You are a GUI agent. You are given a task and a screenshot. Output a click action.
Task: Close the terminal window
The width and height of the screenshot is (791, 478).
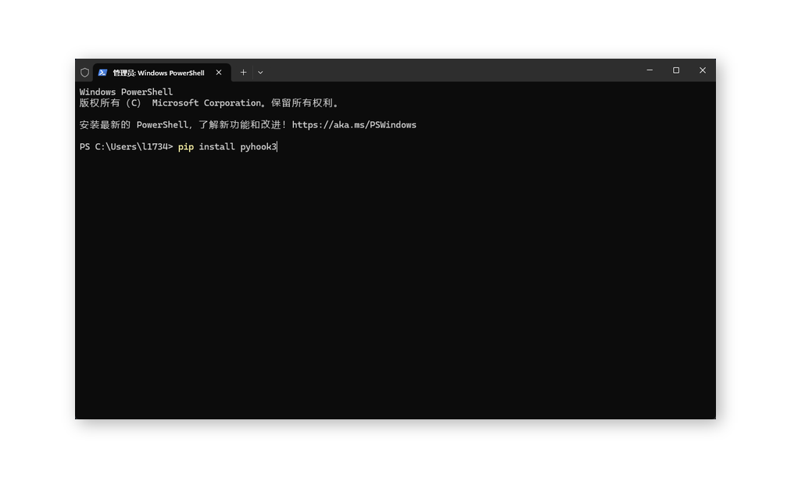coord(703,70)
